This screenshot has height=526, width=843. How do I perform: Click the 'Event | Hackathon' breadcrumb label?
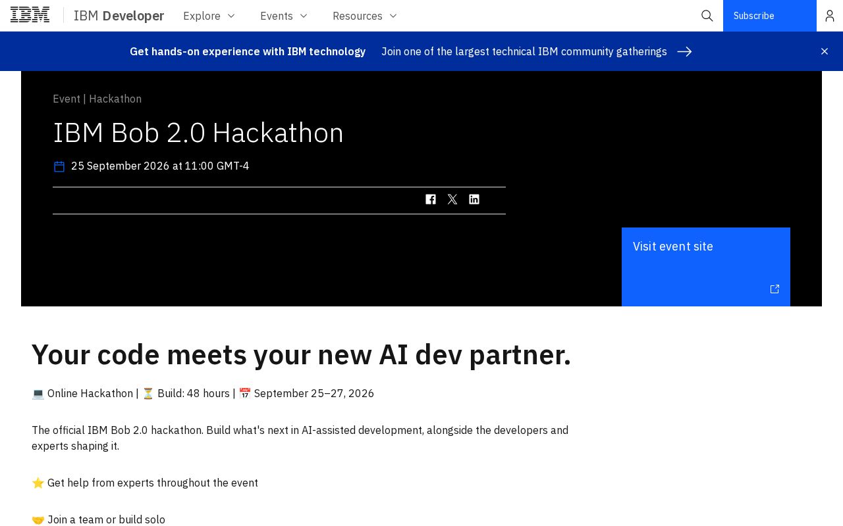(x=97, y=99)
